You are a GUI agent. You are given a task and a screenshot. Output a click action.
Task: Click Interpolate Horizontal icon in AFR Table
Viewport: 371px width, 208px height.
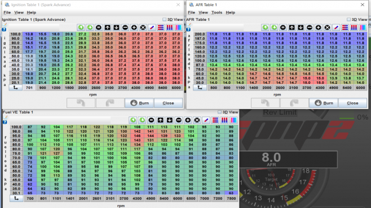[345, 28]
